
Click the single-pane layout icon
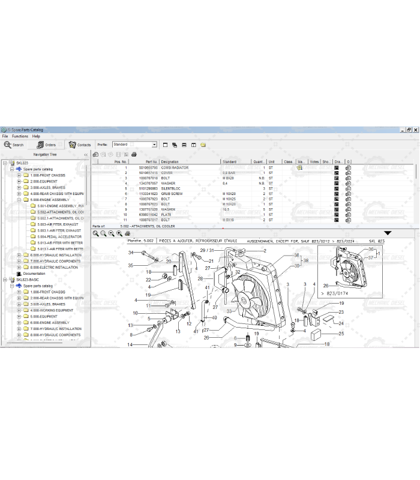(x=165, y=145)
